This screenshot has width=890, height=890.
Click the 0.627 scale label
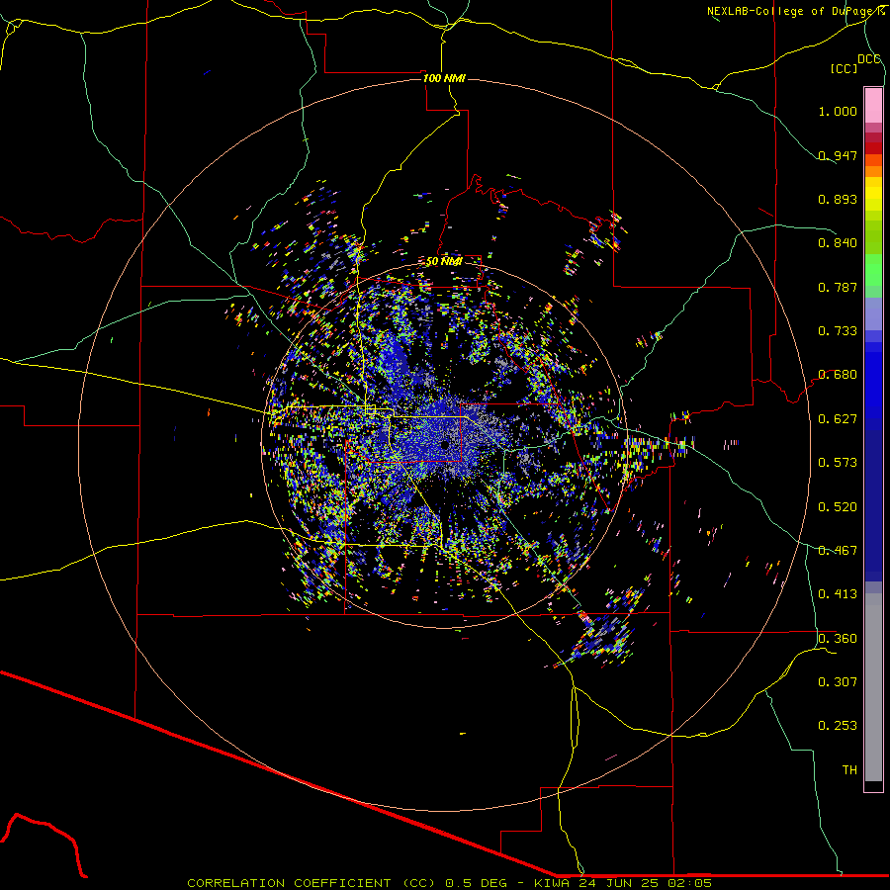pos(838,419)
